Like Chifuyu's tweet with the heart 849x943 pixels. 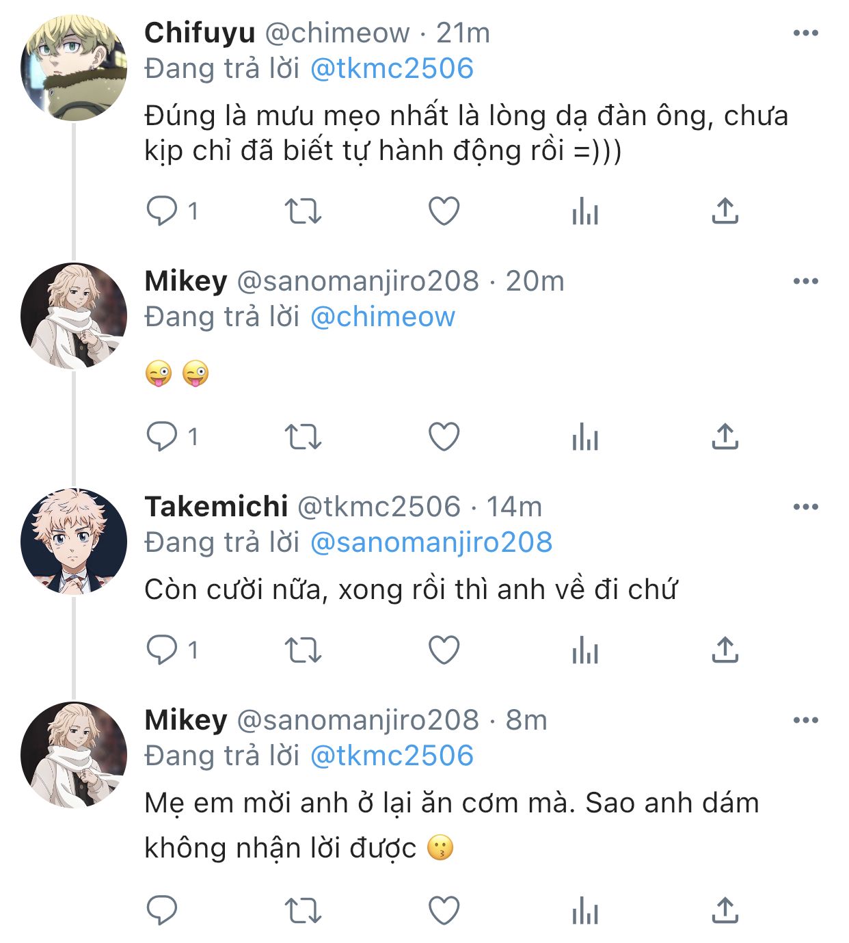(444, 211)
